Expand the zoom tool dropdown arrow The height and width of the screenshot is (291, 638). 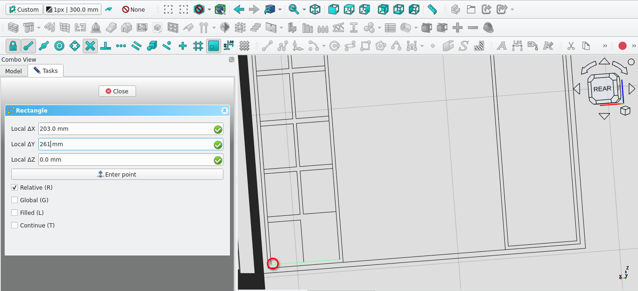point(304,10)
